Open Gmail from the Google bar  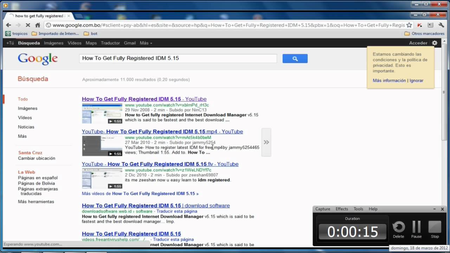tap(130, 43)
